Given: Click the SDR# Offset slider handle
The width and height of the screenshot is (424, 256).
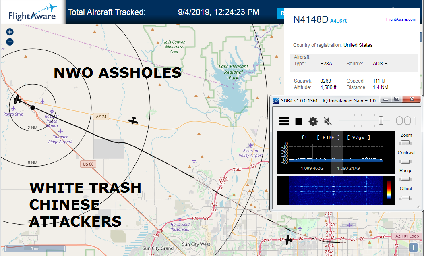Looking at the screenshot, I should click(x=405, y=198).
